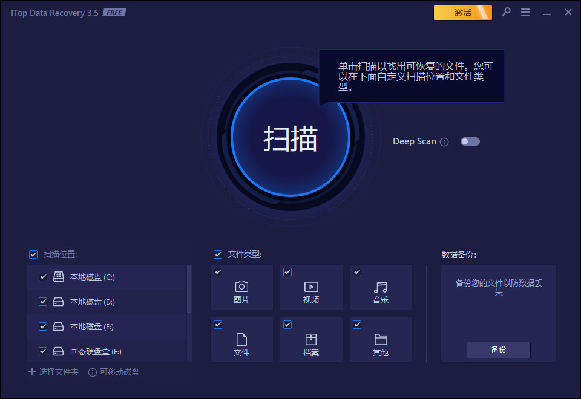Click the 音乐 tile label
This screenshot has width=581, height=399.
coord(381,300)
